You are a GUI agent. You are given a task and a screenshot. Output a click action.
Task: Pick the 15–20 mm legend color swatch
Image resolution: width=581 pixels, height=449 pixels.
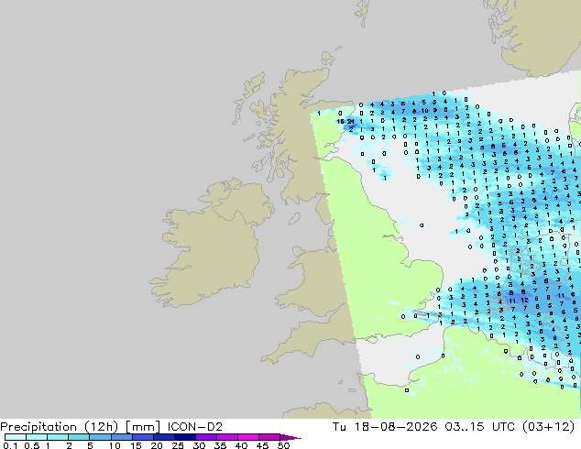click(x=143, y=437)
